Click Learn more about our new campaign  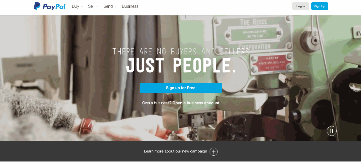176,151
